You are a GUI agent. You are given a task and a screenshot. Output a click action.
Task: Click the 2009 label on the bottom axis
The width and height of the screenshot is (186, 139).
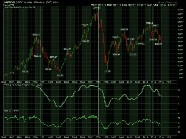click(x=106, y=137)
